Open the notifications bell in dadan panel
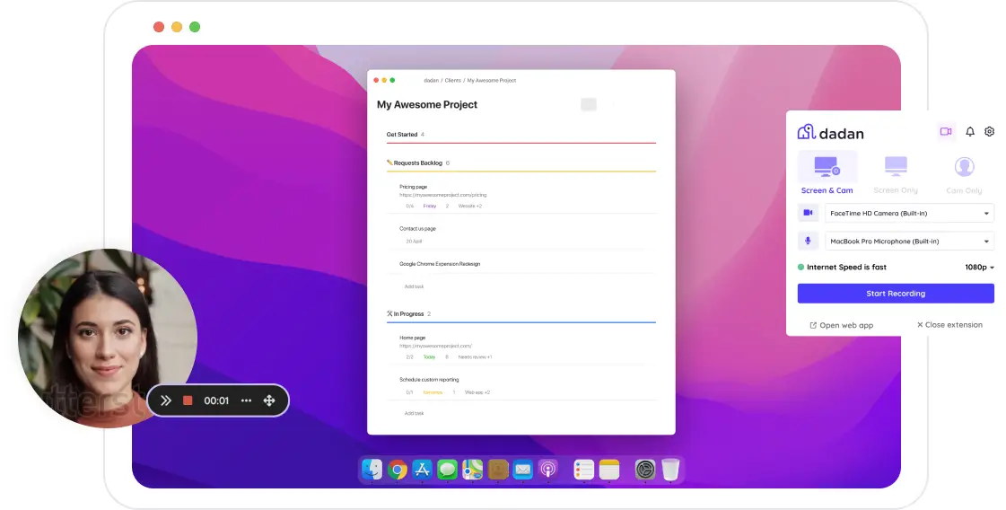 click(x=969, y=132)
